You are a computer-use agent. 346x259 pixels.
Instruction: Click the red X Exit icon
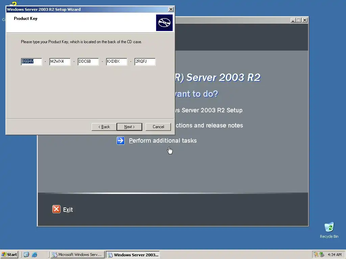click(56, 209)
